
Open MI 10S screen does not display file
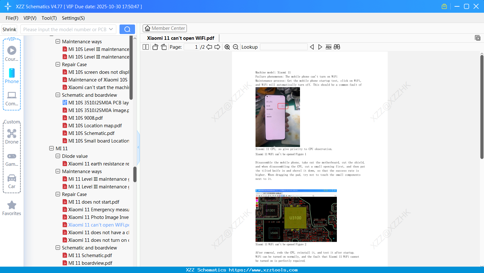[x=96, y=72]
